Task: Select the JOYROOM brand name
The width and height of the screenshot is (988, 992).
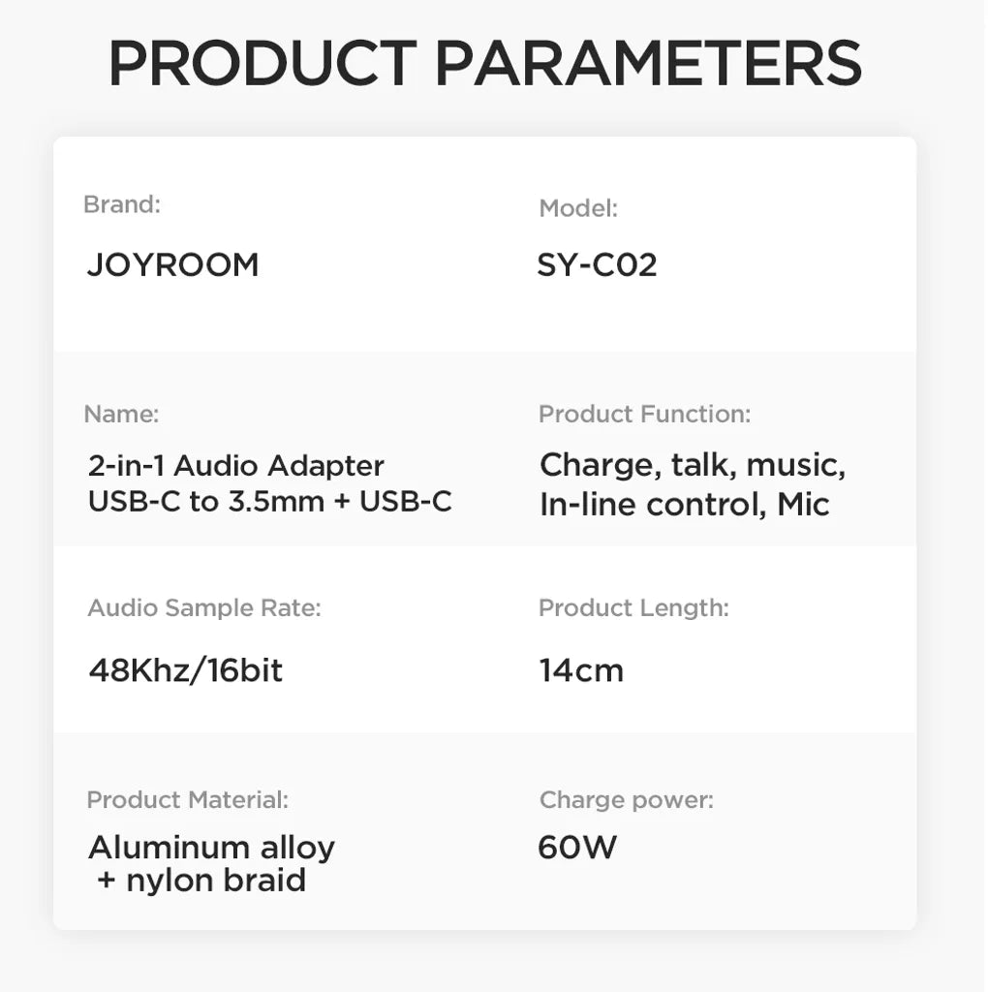Action: [172, 264]
